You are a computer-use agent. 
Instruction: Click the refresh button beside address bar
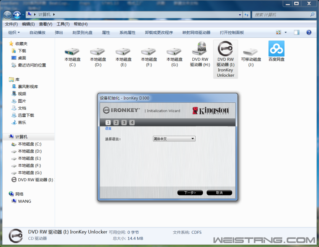coord(246,15)
